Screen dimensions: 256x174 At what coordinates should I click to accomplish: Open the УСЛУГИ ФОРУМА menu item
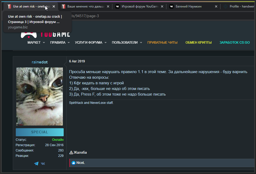[89, 43]
